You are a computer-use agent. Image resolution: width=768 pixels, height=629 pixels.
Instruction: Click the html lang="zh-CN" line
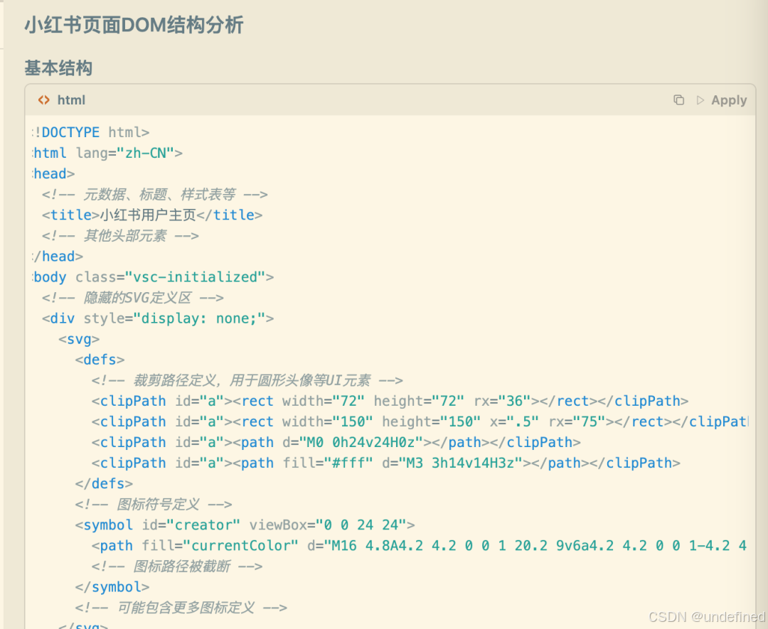pos(107,154)
